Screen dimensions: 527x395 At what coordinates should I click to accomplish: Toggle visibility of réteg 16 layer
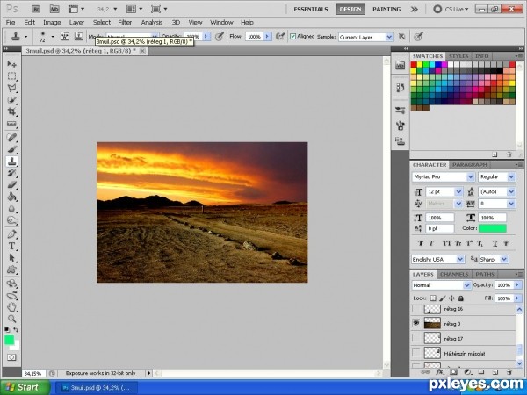416,309
